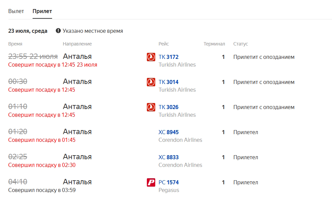Image resolution: width=332 pixels, height=198 pixels.
Task: Click Pegasus airline name under PC 1574
Action: pyautogui.click(x=169, y=190)
